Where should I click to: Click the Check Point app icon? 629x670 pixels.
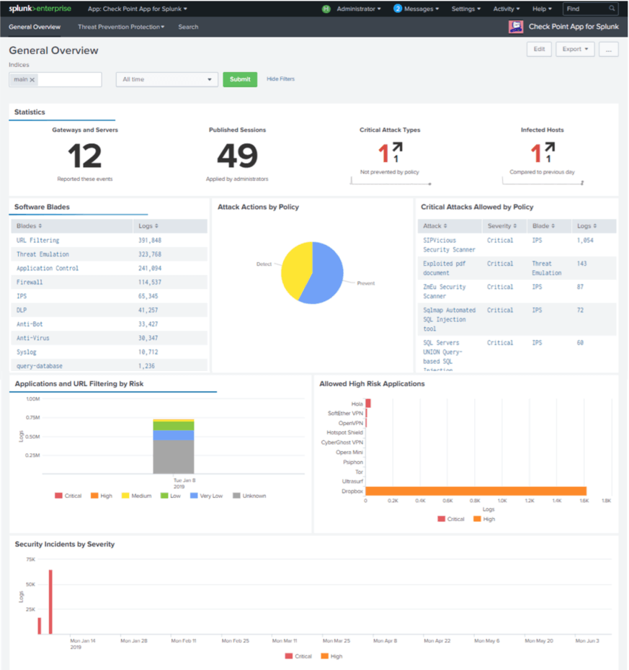point(516,27)
